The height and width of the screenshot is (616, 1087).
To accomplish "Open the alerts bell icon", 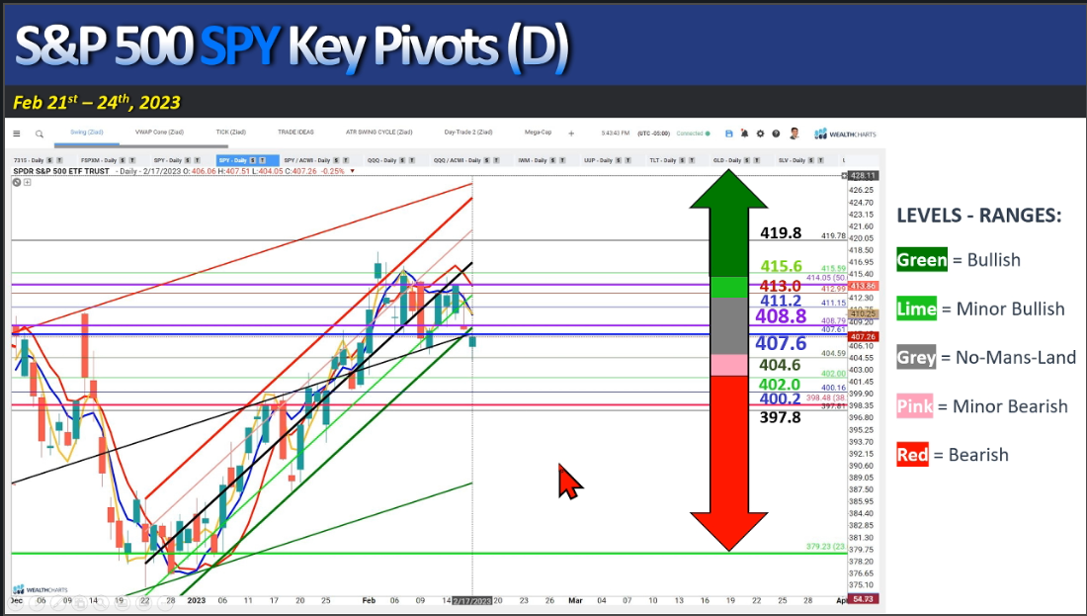I will coord(744,133).
